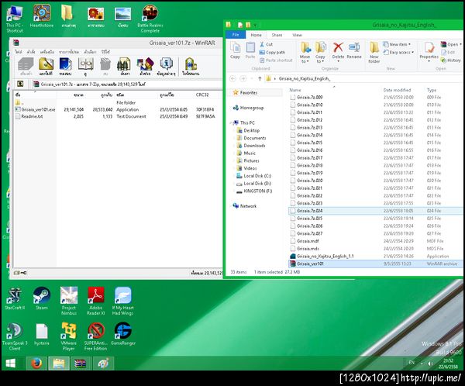
Task: Click the key icon in WinRAR status bar
Action: [x=24, y=273]
